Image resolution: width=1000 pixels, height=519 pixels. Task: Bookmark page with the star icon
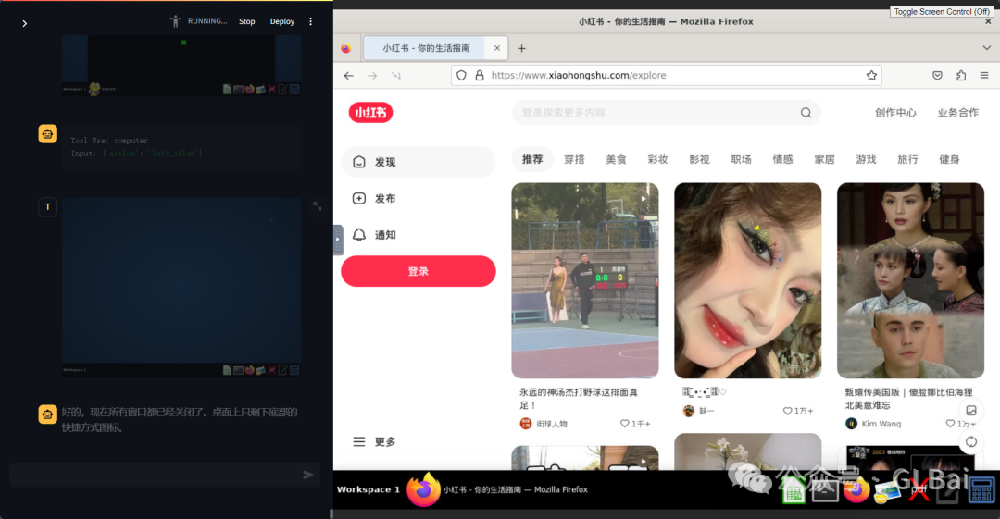point(871,76)
